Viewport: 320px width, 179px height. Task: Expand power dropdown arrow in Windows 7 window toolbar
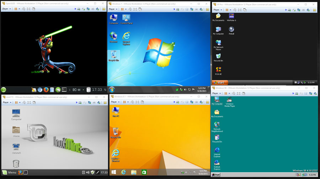[126, 9]
